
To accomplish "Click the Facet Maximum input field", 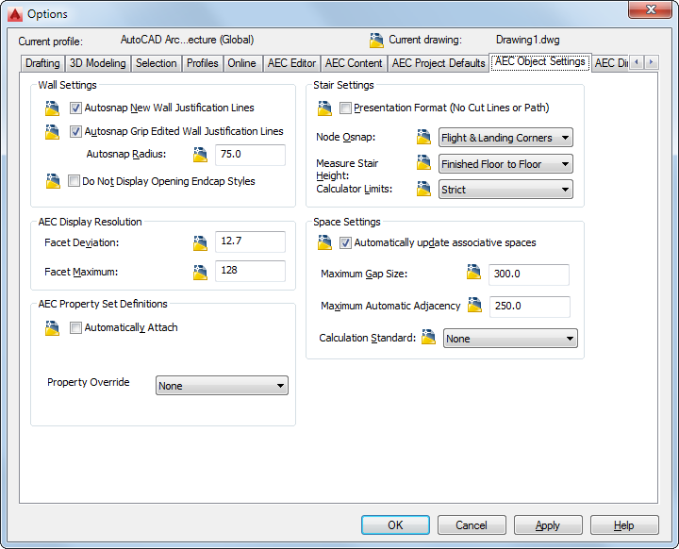I will [250, 271].
